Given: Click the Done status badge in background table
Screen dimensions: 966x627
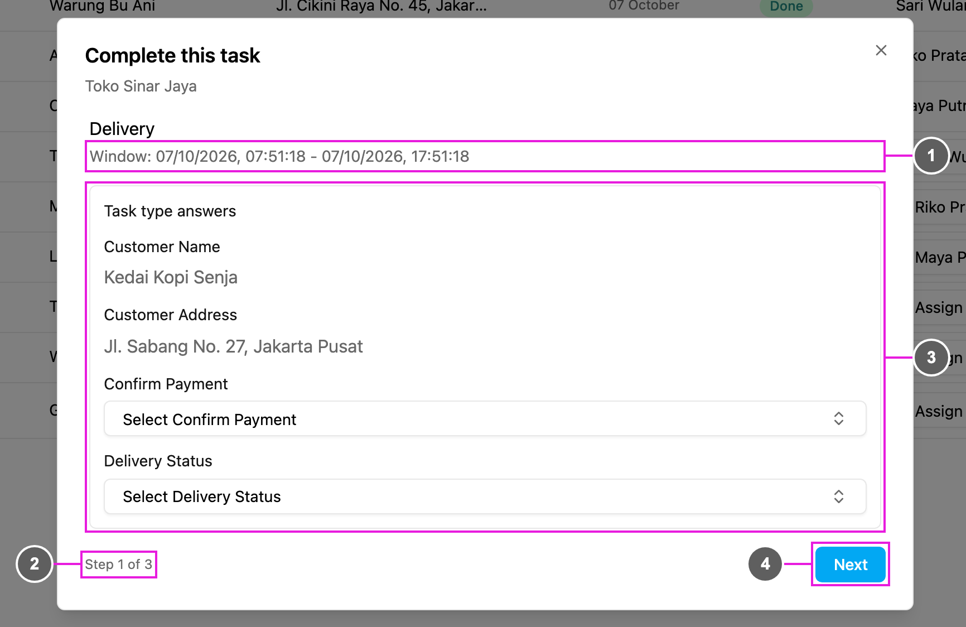Looking at the screenshot, I should [x=786, y=6].
